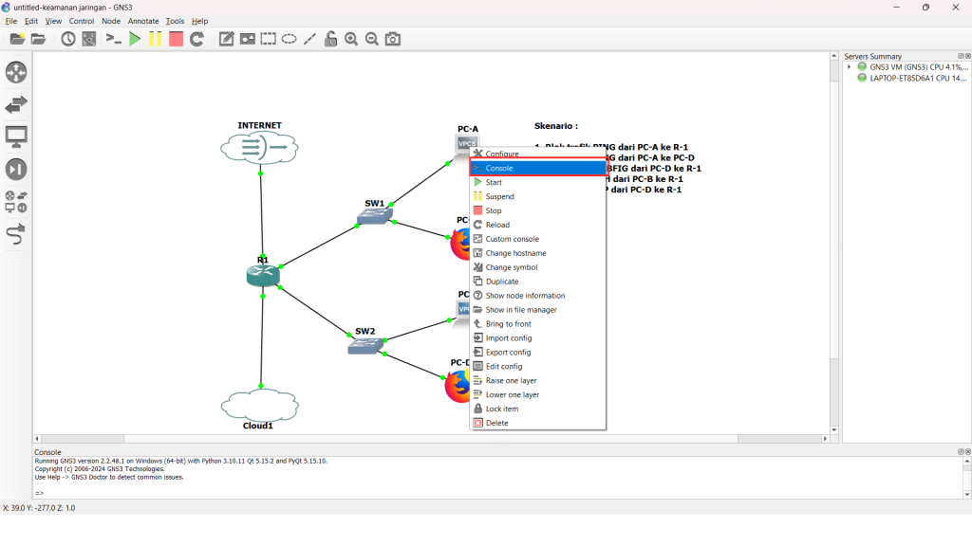
Task: Click the Add a note toolbar icon
Action: click(226, 39)
